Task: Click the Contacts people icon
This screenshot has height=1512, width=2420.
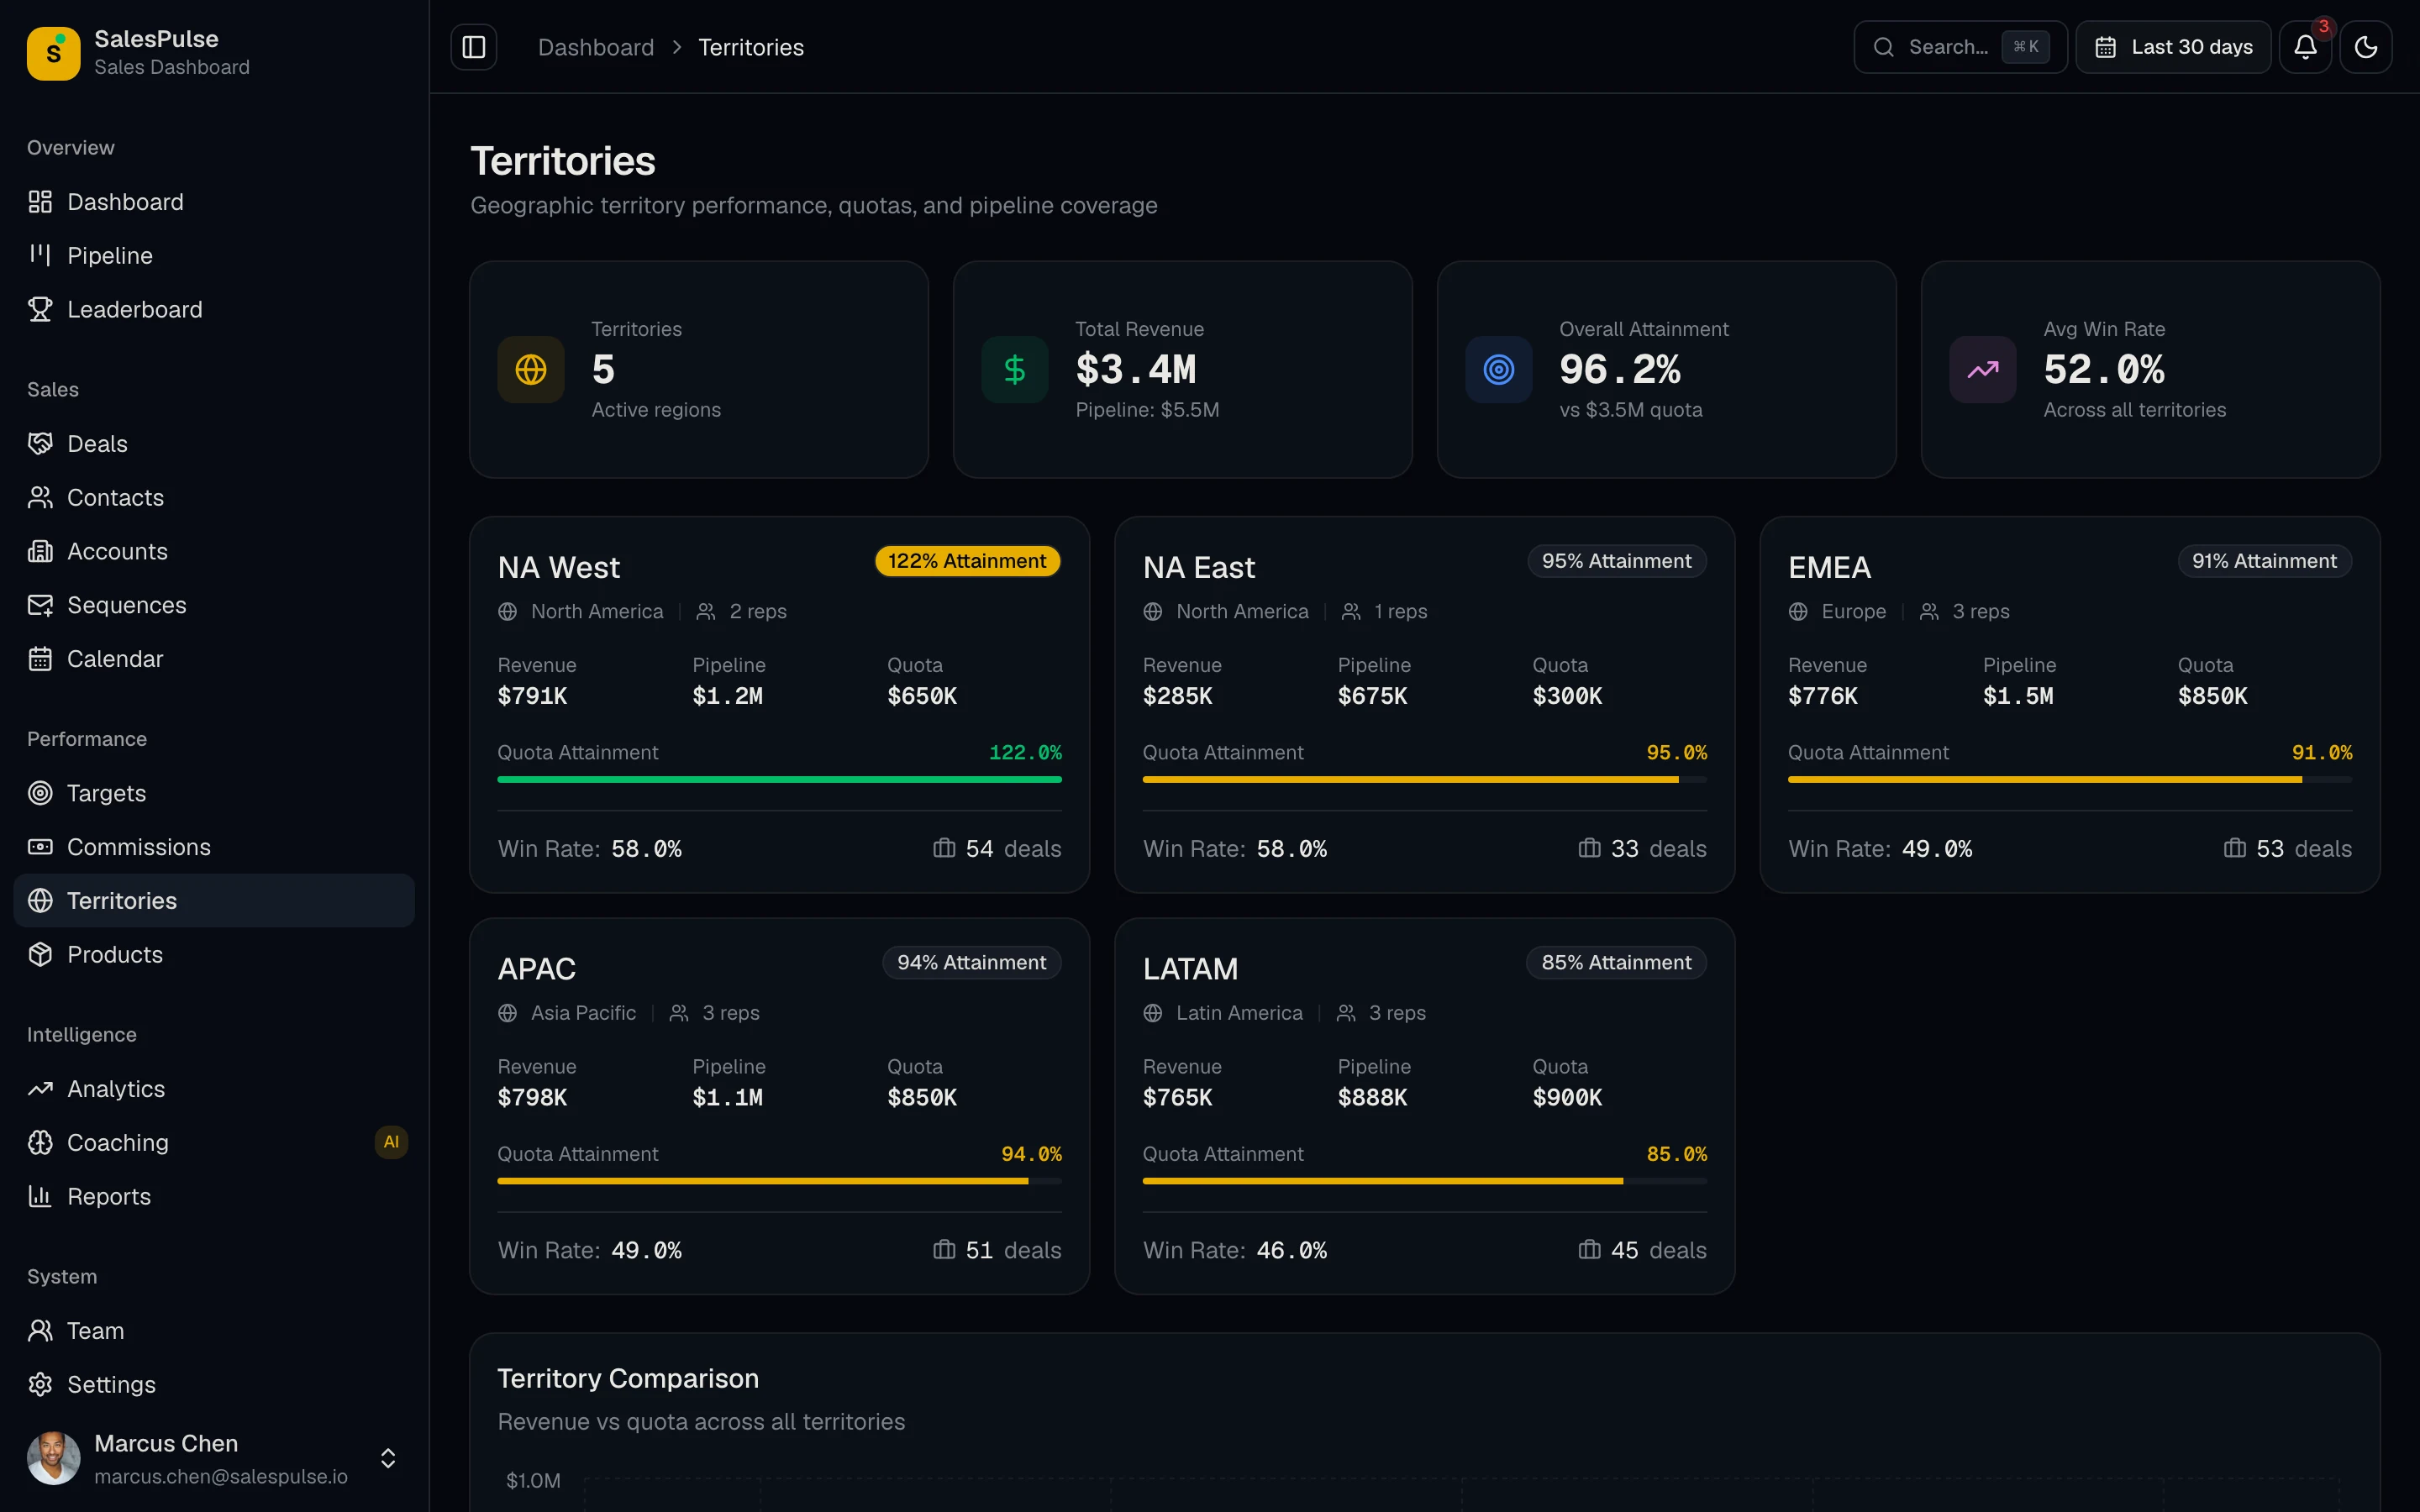Action: click(x=40, y=498)
